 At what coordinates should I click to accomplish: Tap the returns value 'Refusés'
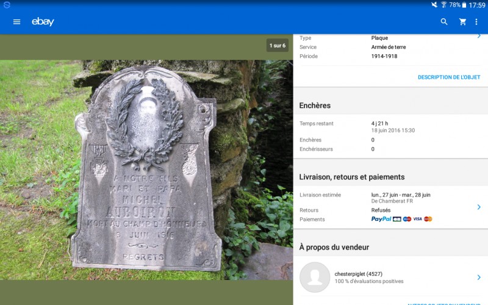point(381,210)
